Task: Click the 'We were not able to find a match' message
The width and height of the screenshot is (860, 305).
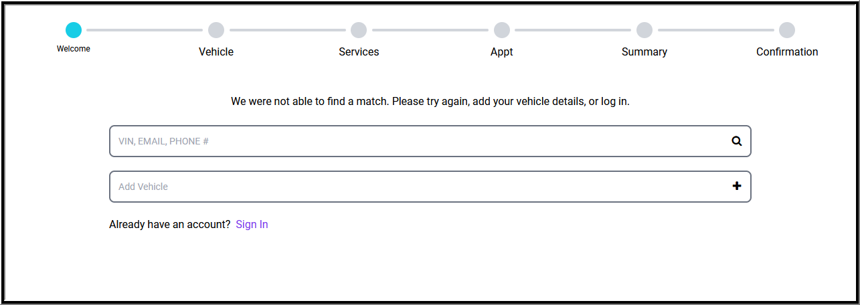Action: coord(430,102)
